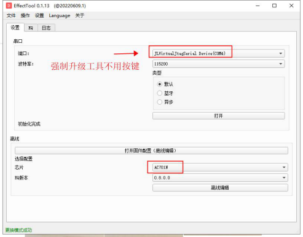
Task: Click the EQ版本 label
Action: coord(21,178)
